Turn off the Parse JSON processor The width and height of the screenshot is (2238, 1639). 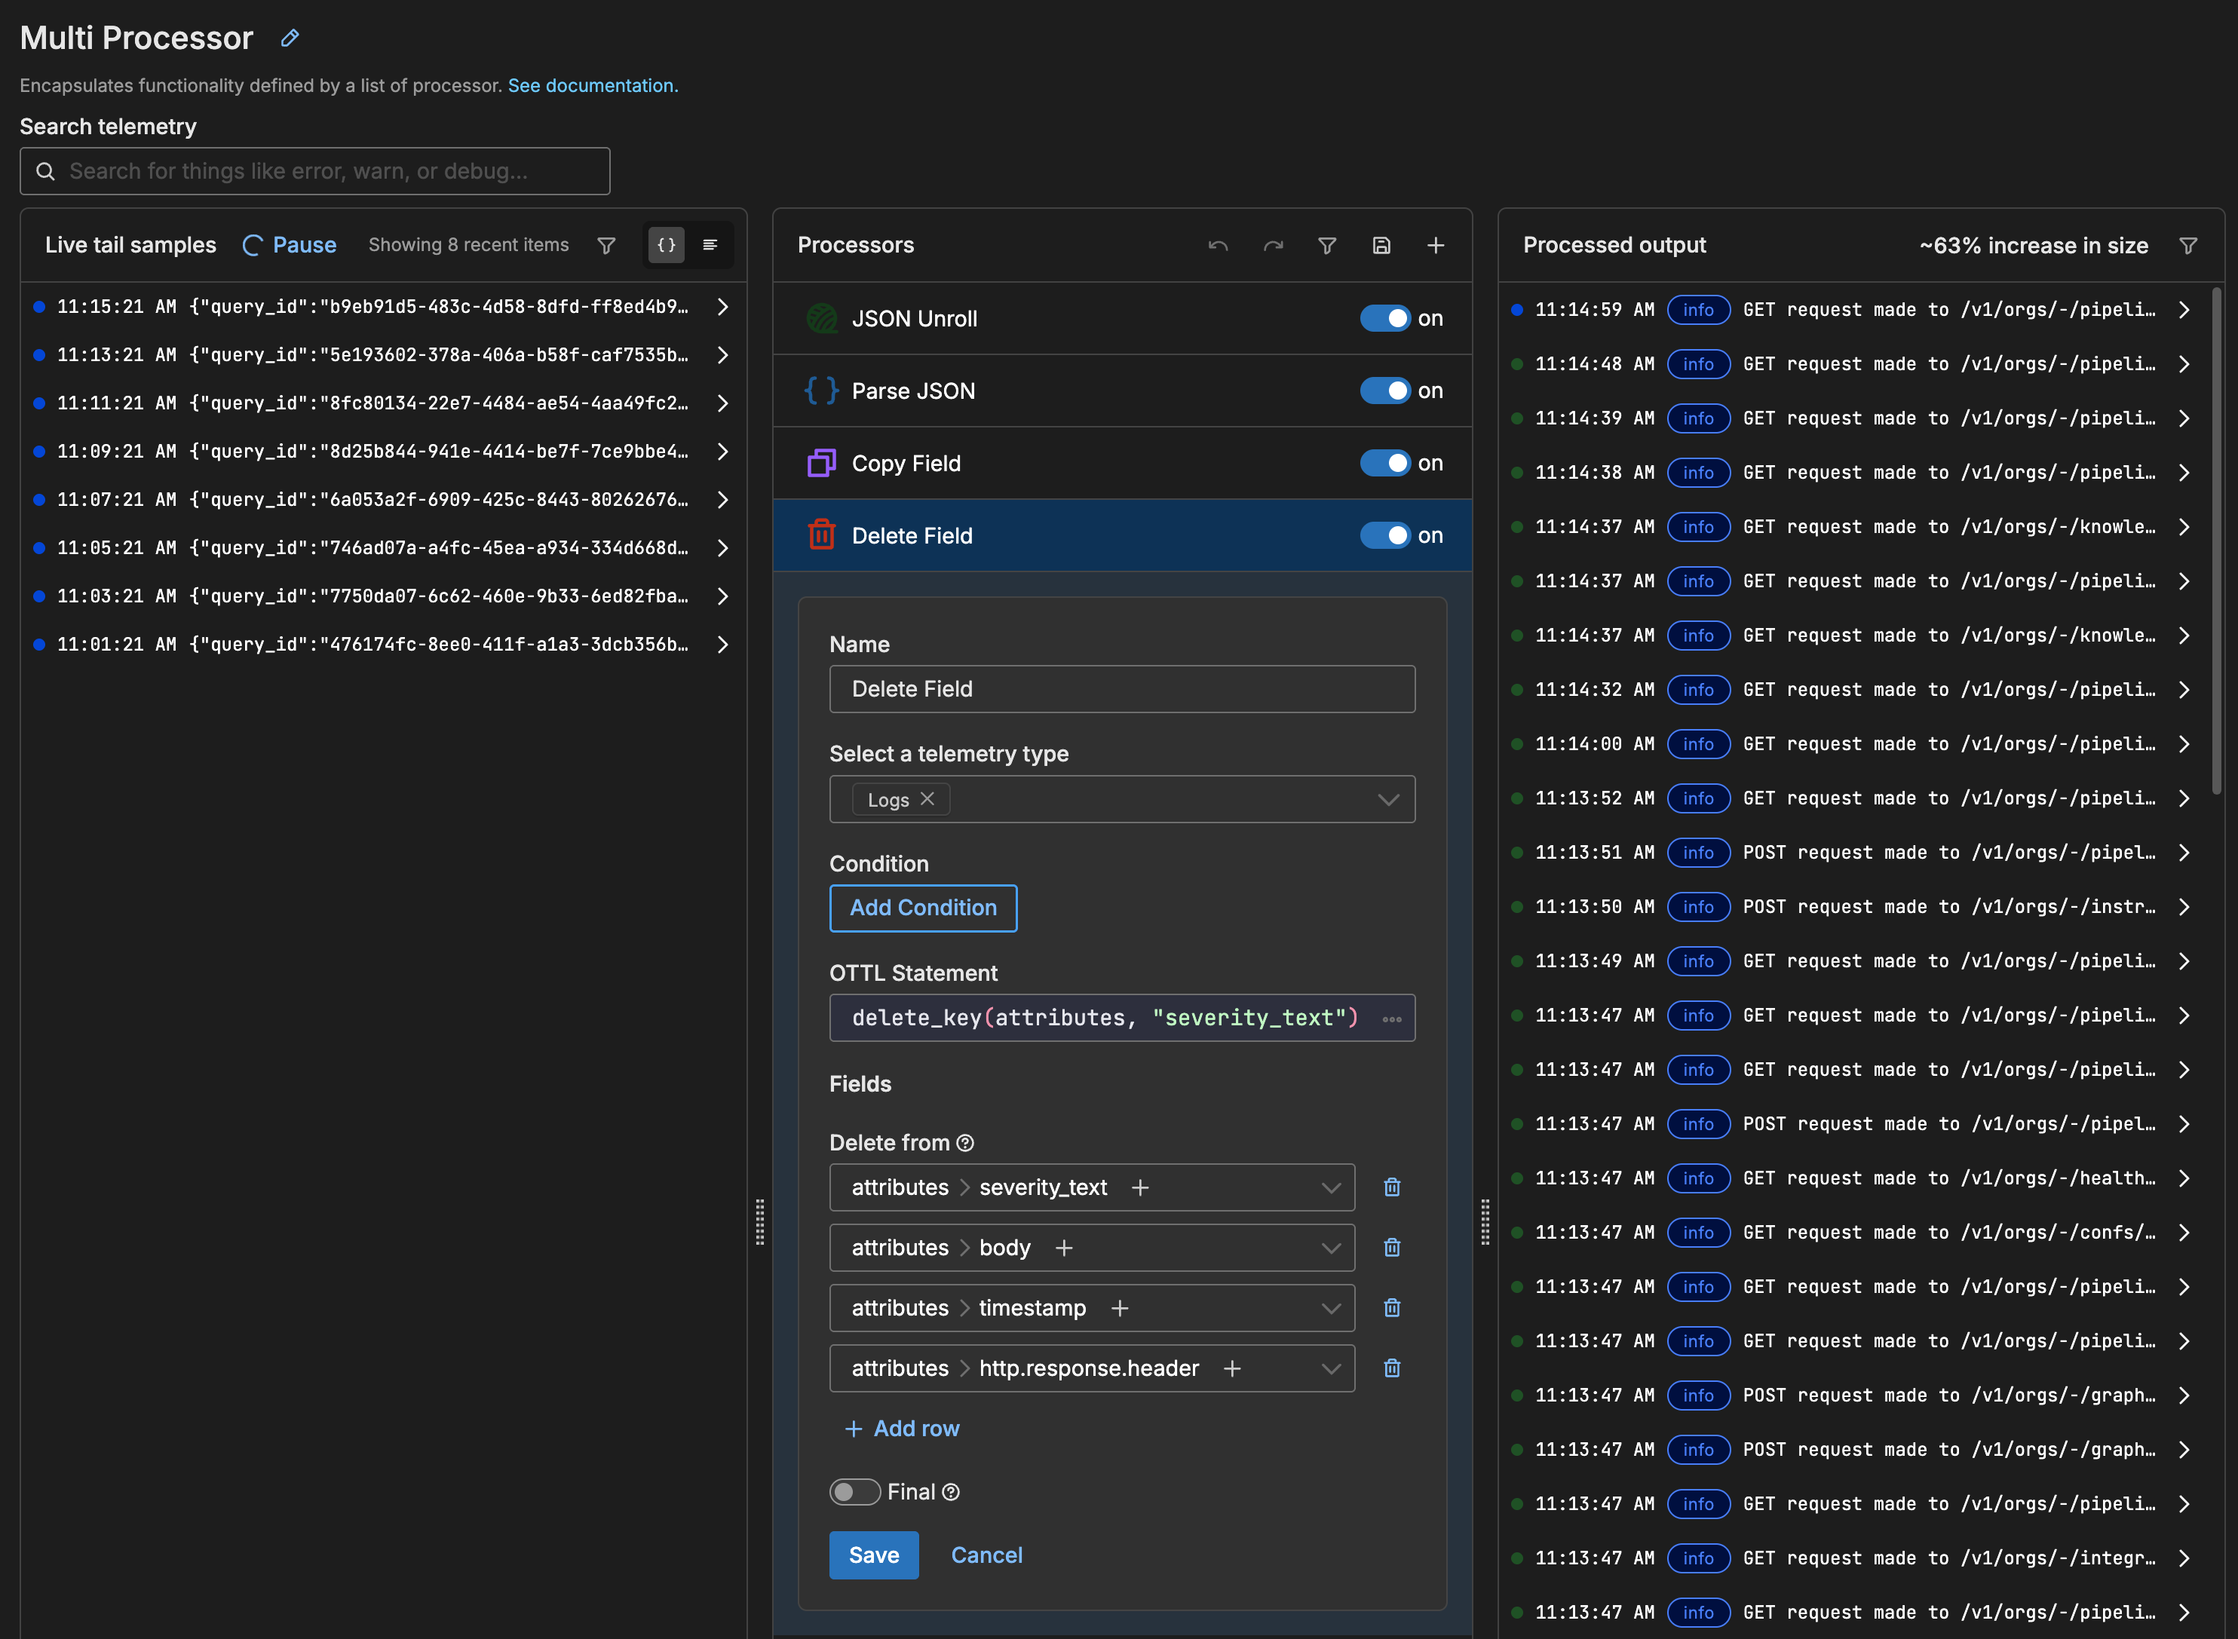(1384, 390)
